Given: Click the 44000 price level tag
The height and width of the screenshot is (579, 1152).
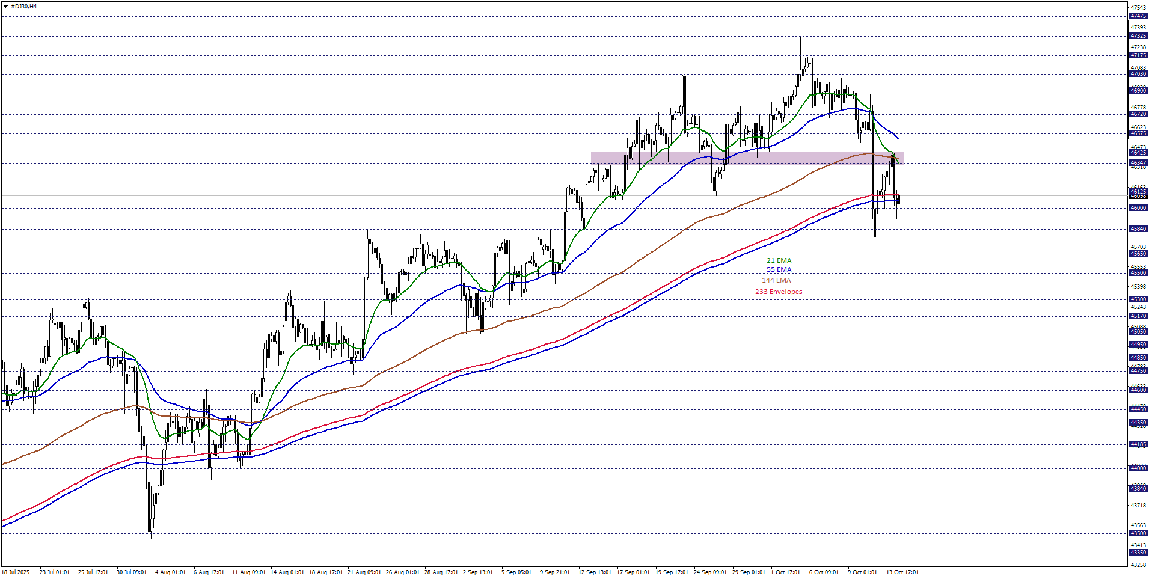Looking at the screenshot, I should pos(1138,468).
